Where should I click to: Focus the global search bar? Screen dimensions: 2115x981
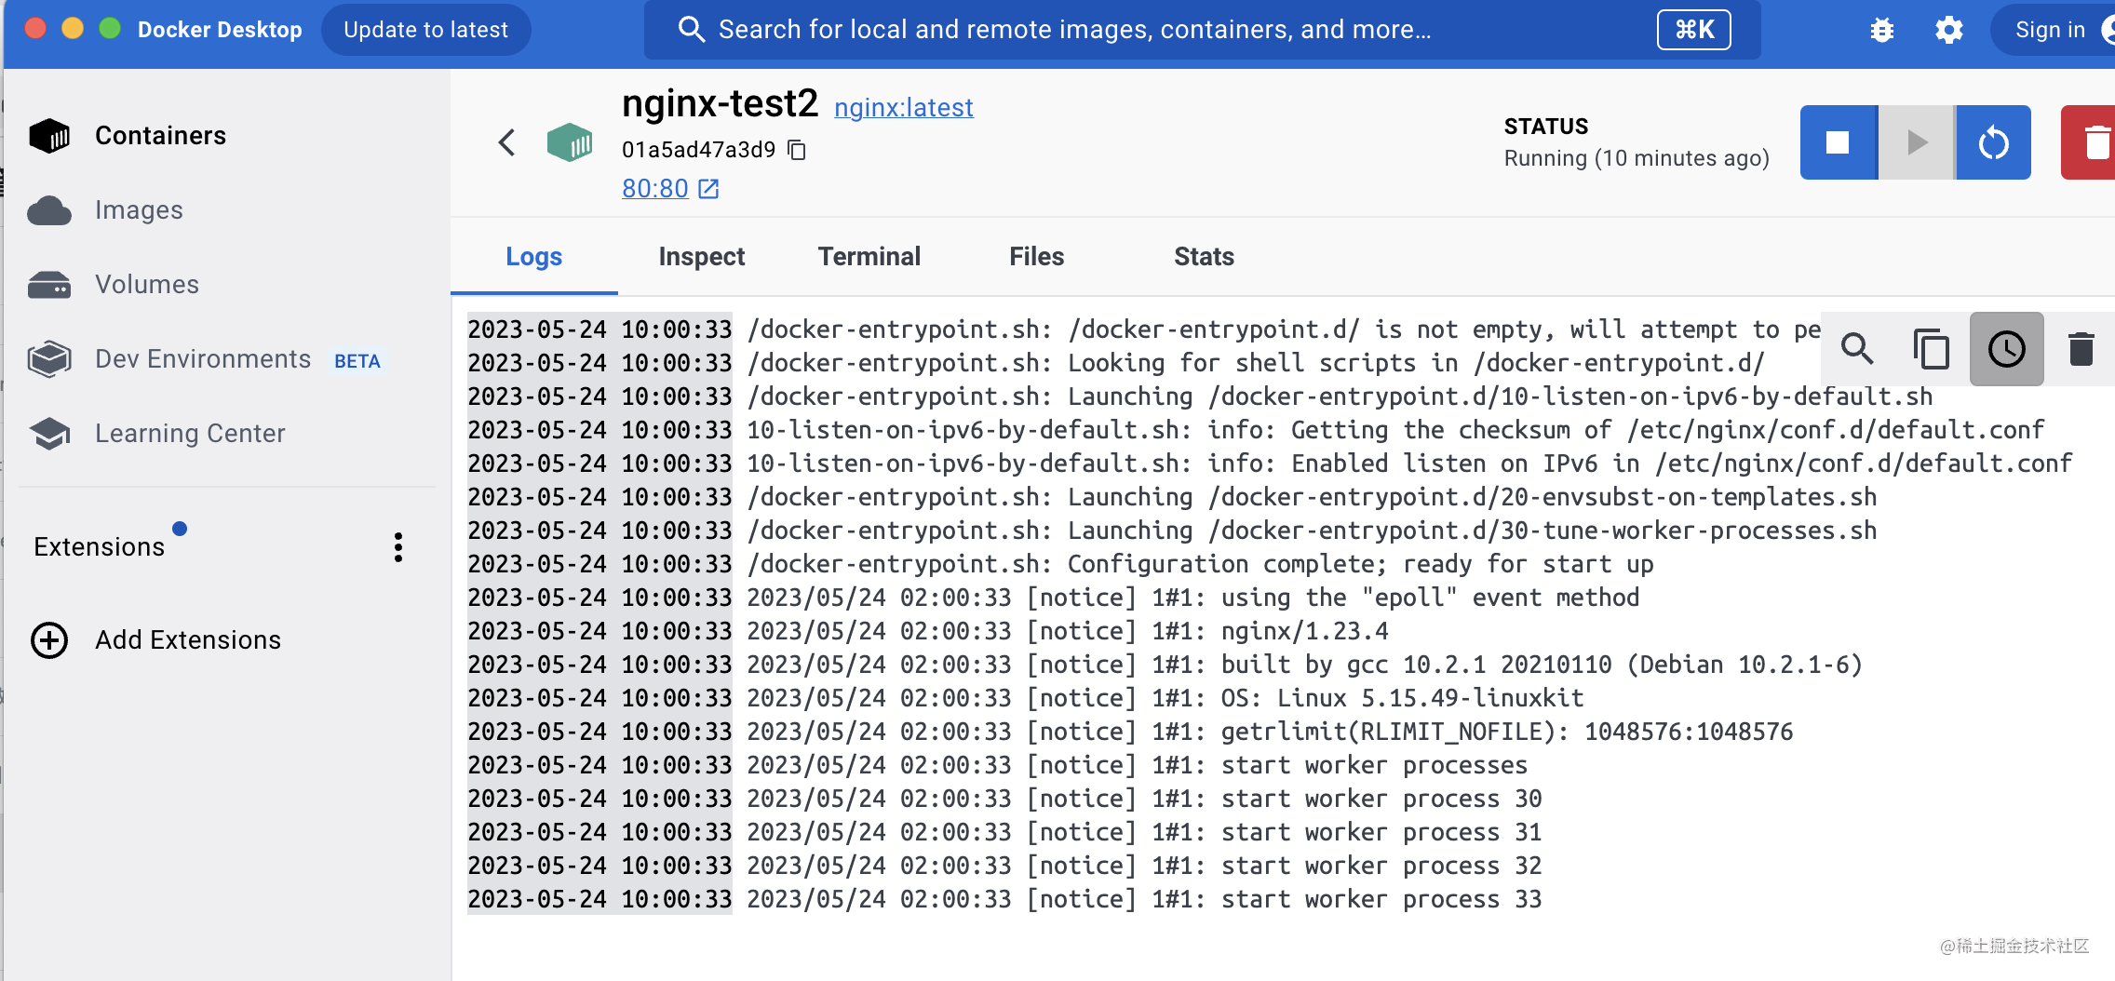(1117, 29)
